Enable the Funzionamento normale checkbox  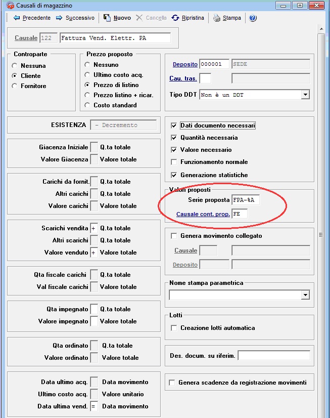[x=174, y=162]
